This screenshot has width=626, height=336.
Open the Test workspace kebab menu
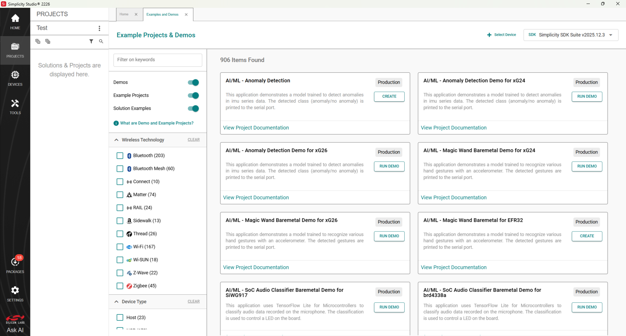pos(99,28)
